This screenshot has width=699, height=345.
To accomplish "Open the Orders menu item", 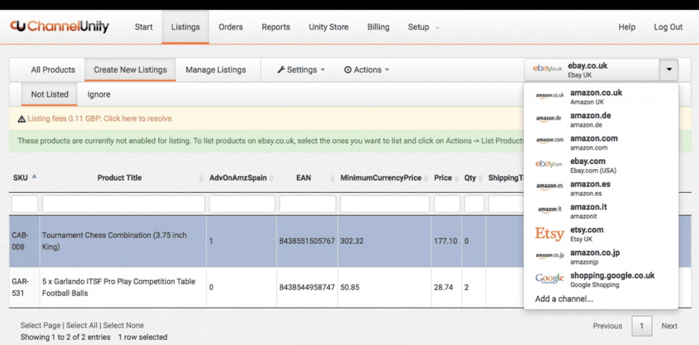I will pyautogui.click(x=231, y=27).
